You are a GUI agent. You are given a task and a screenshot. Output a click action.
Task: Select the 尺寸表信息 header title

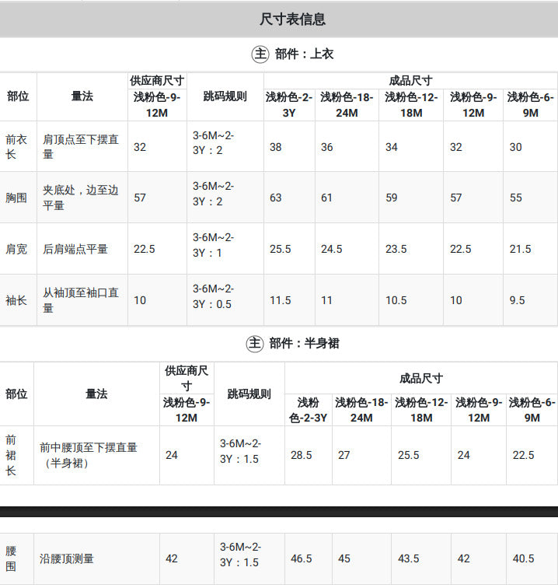click(293, 19)
